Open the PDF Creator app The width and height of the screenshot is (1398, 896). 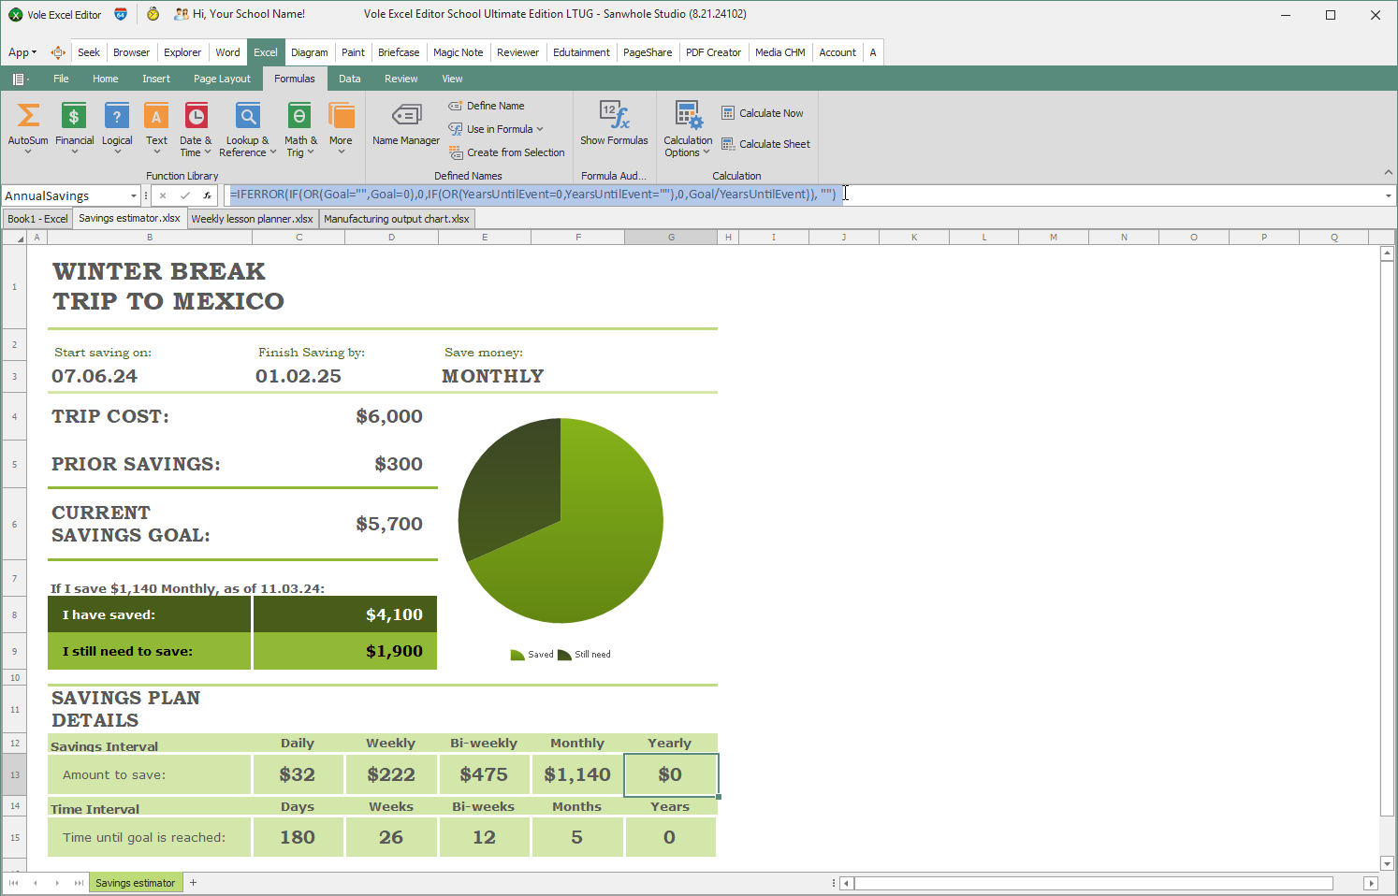click(713, 52)
